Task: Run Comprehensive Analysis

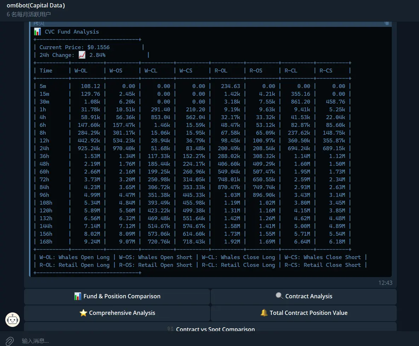Action: tap(117, 313)
